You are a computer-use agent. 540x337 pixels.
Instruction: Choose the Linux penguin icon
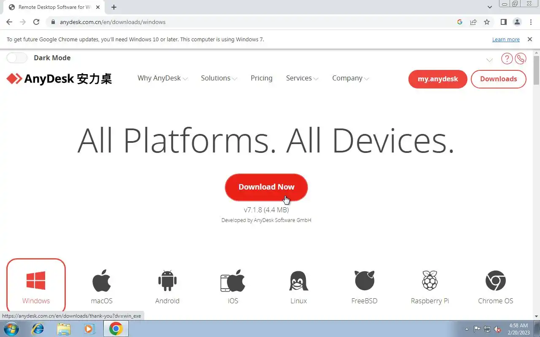coord(299,281)
